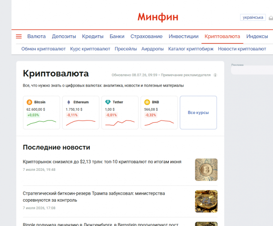Click the 7 июля 2026, 17:08 date
This screenshot has width=273, height=226.
[39, 208]
